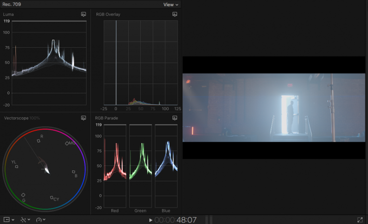Click the retiming speedometer icon
This screenshot has height=224, width=368.
(x=39, y=220)
